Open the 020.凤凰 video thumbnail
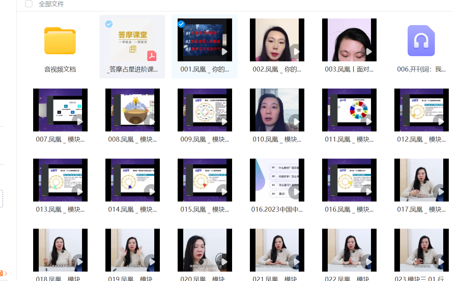The width and height of the screenshot is (453, 281). click(x=205, y=250)
